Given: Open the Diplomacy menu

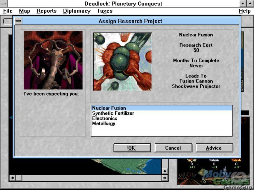Looking at the screenshot, I should (77, 11).
